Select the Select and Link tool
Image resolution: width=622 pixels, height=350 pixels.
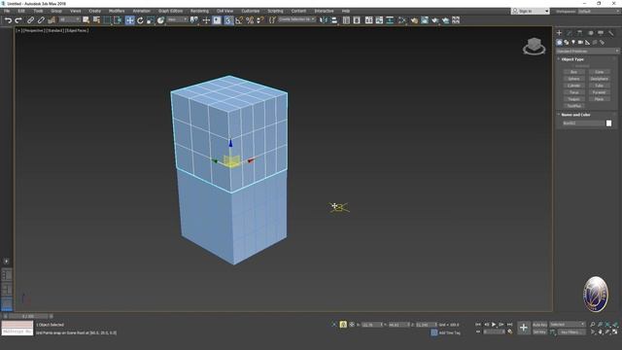click(30, 20)
